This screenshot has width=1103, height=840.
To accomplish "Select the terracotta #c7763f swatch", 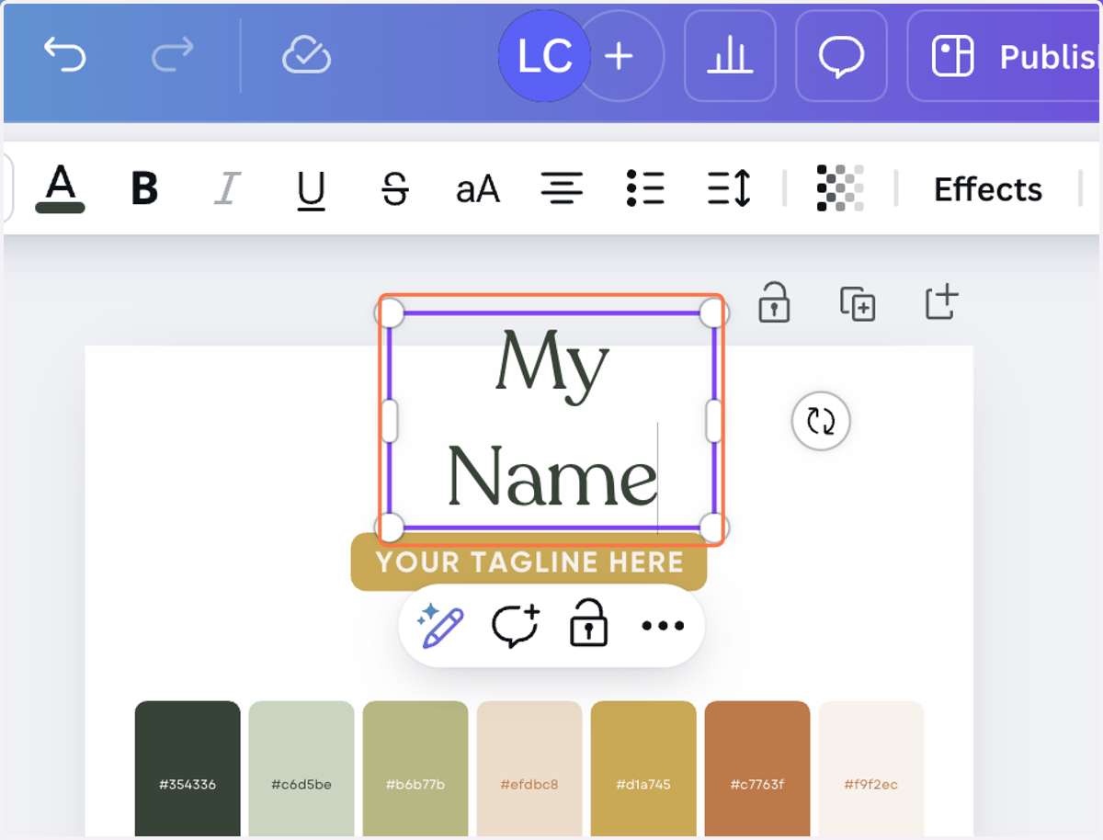I will pyautogui.click(x=757, y=769).
